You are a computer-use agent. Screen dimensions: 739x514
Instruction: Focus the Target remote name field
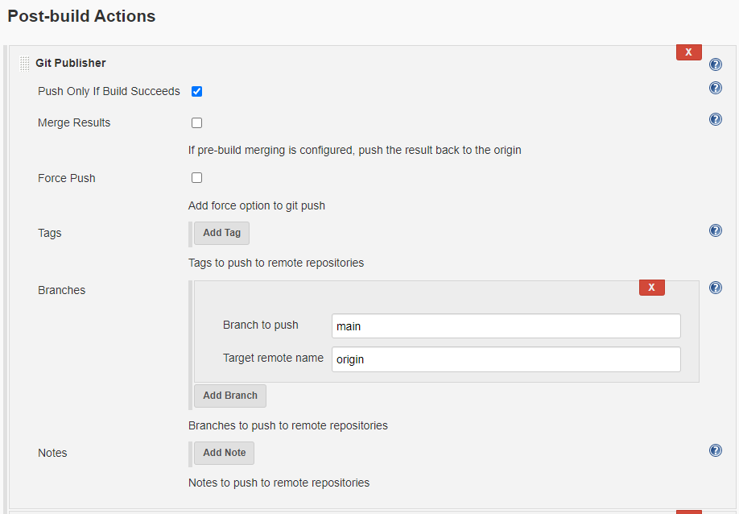(x=506, y=359)
